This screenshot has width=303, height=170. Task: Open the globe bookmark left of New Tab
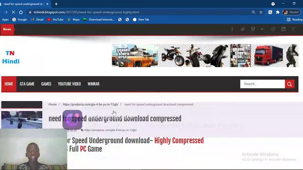point(127,19)
